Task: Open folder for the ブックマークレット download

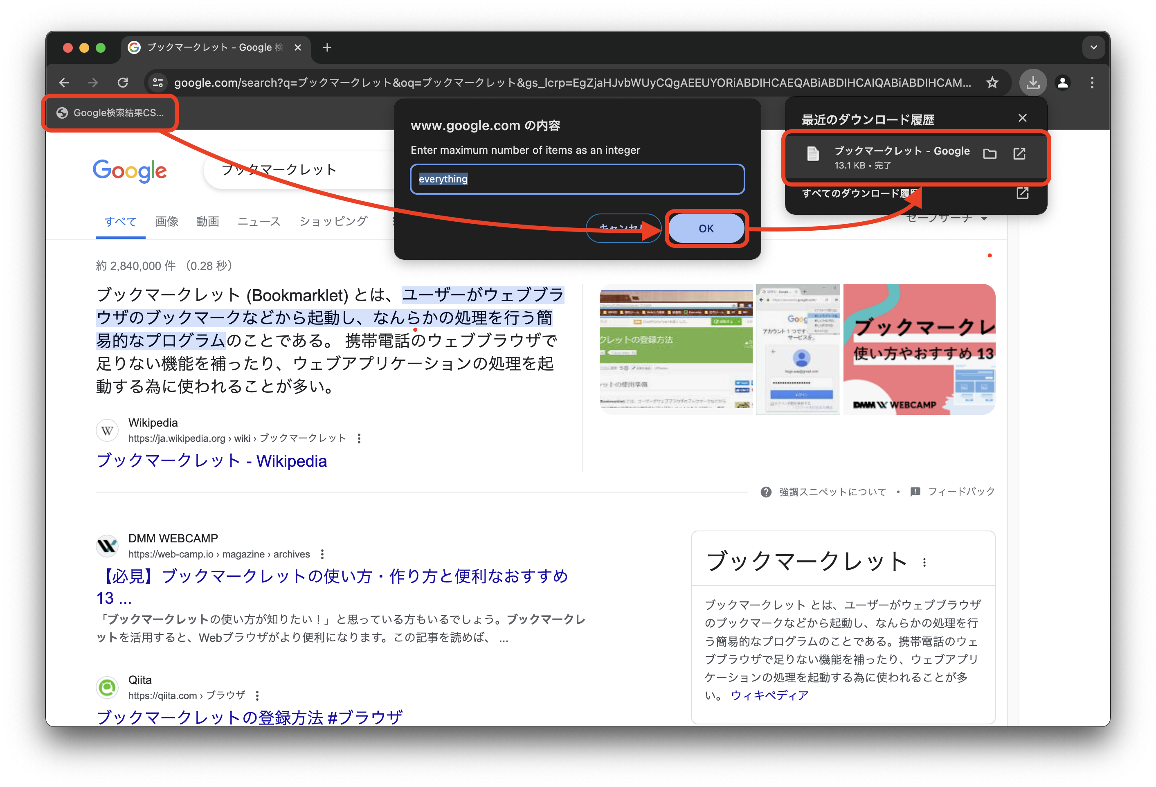Action: pos(990,154)
